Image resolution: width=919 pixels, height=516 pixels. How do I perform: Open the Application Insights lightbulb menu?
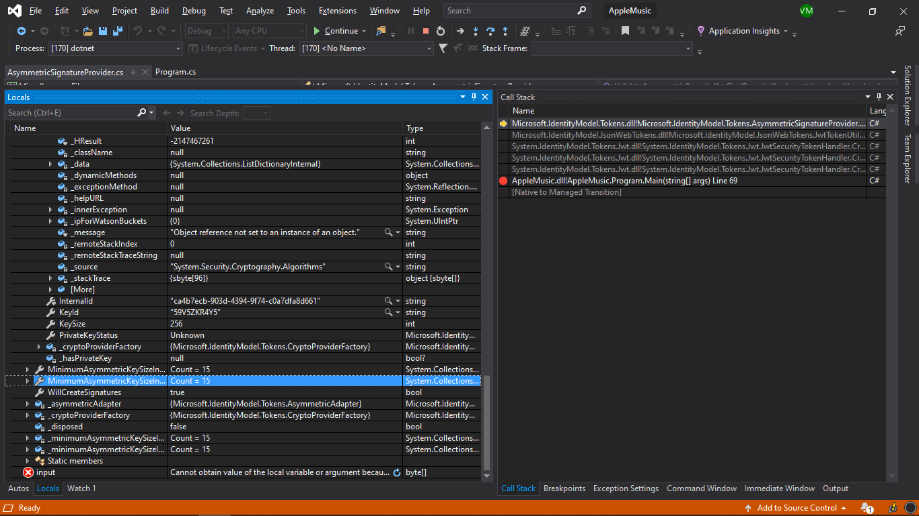(x=700, y=30)
